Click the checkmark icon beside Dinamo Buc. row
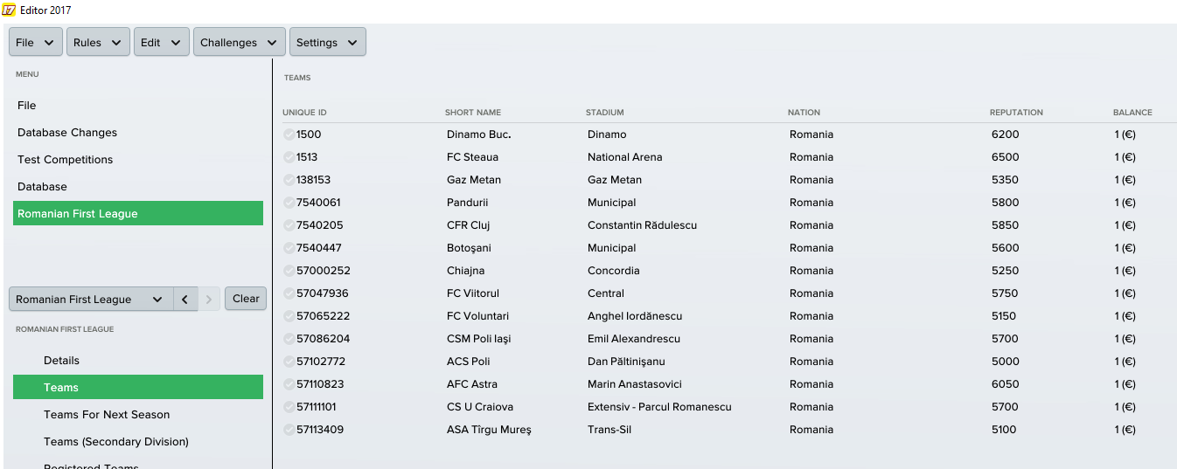The image size is (1177, 469). [289, 134]
